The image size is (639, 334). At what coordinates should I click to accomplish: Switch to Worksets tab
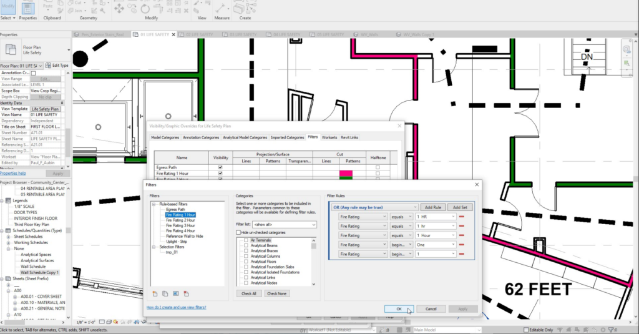pos(329,137)
